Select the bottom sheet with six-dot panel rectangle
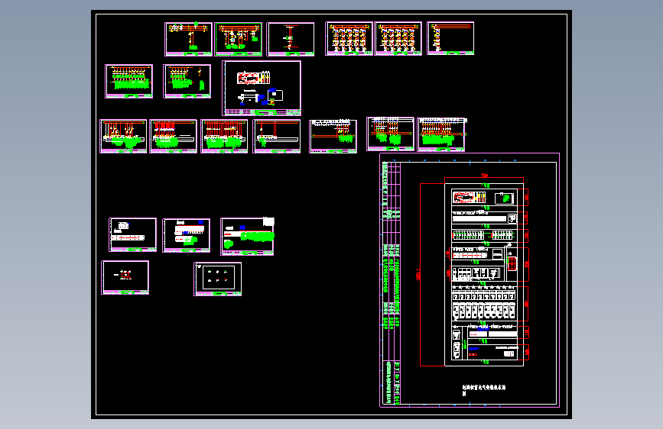 (218, 279)
